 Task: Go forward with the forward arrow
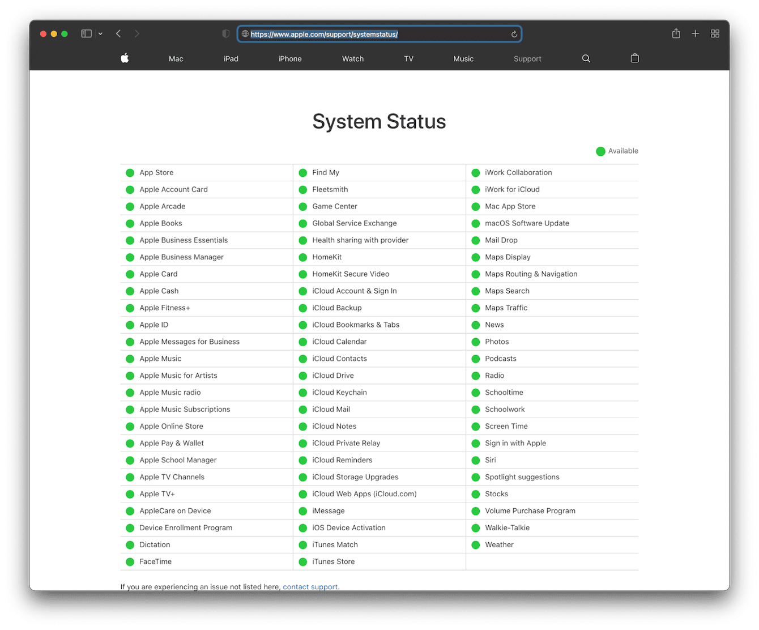click(x=137, y=34)
